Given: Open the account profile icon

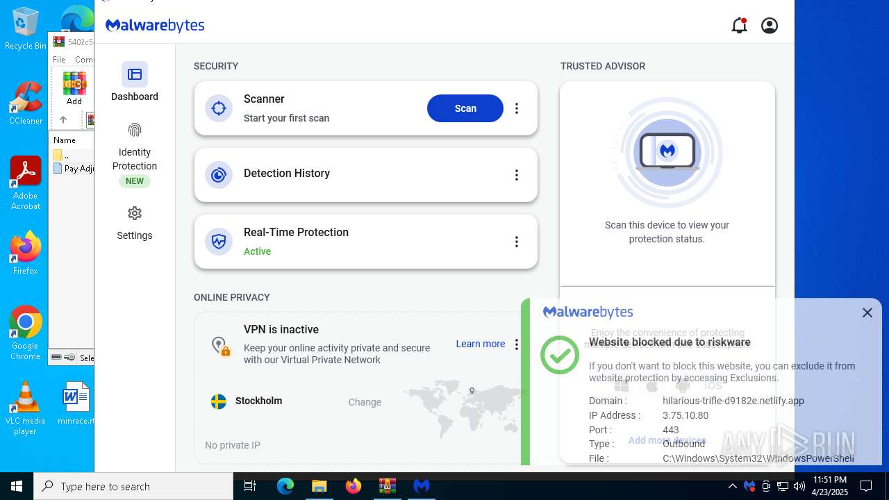Looking at the screenshot, I should click(770, 26).
